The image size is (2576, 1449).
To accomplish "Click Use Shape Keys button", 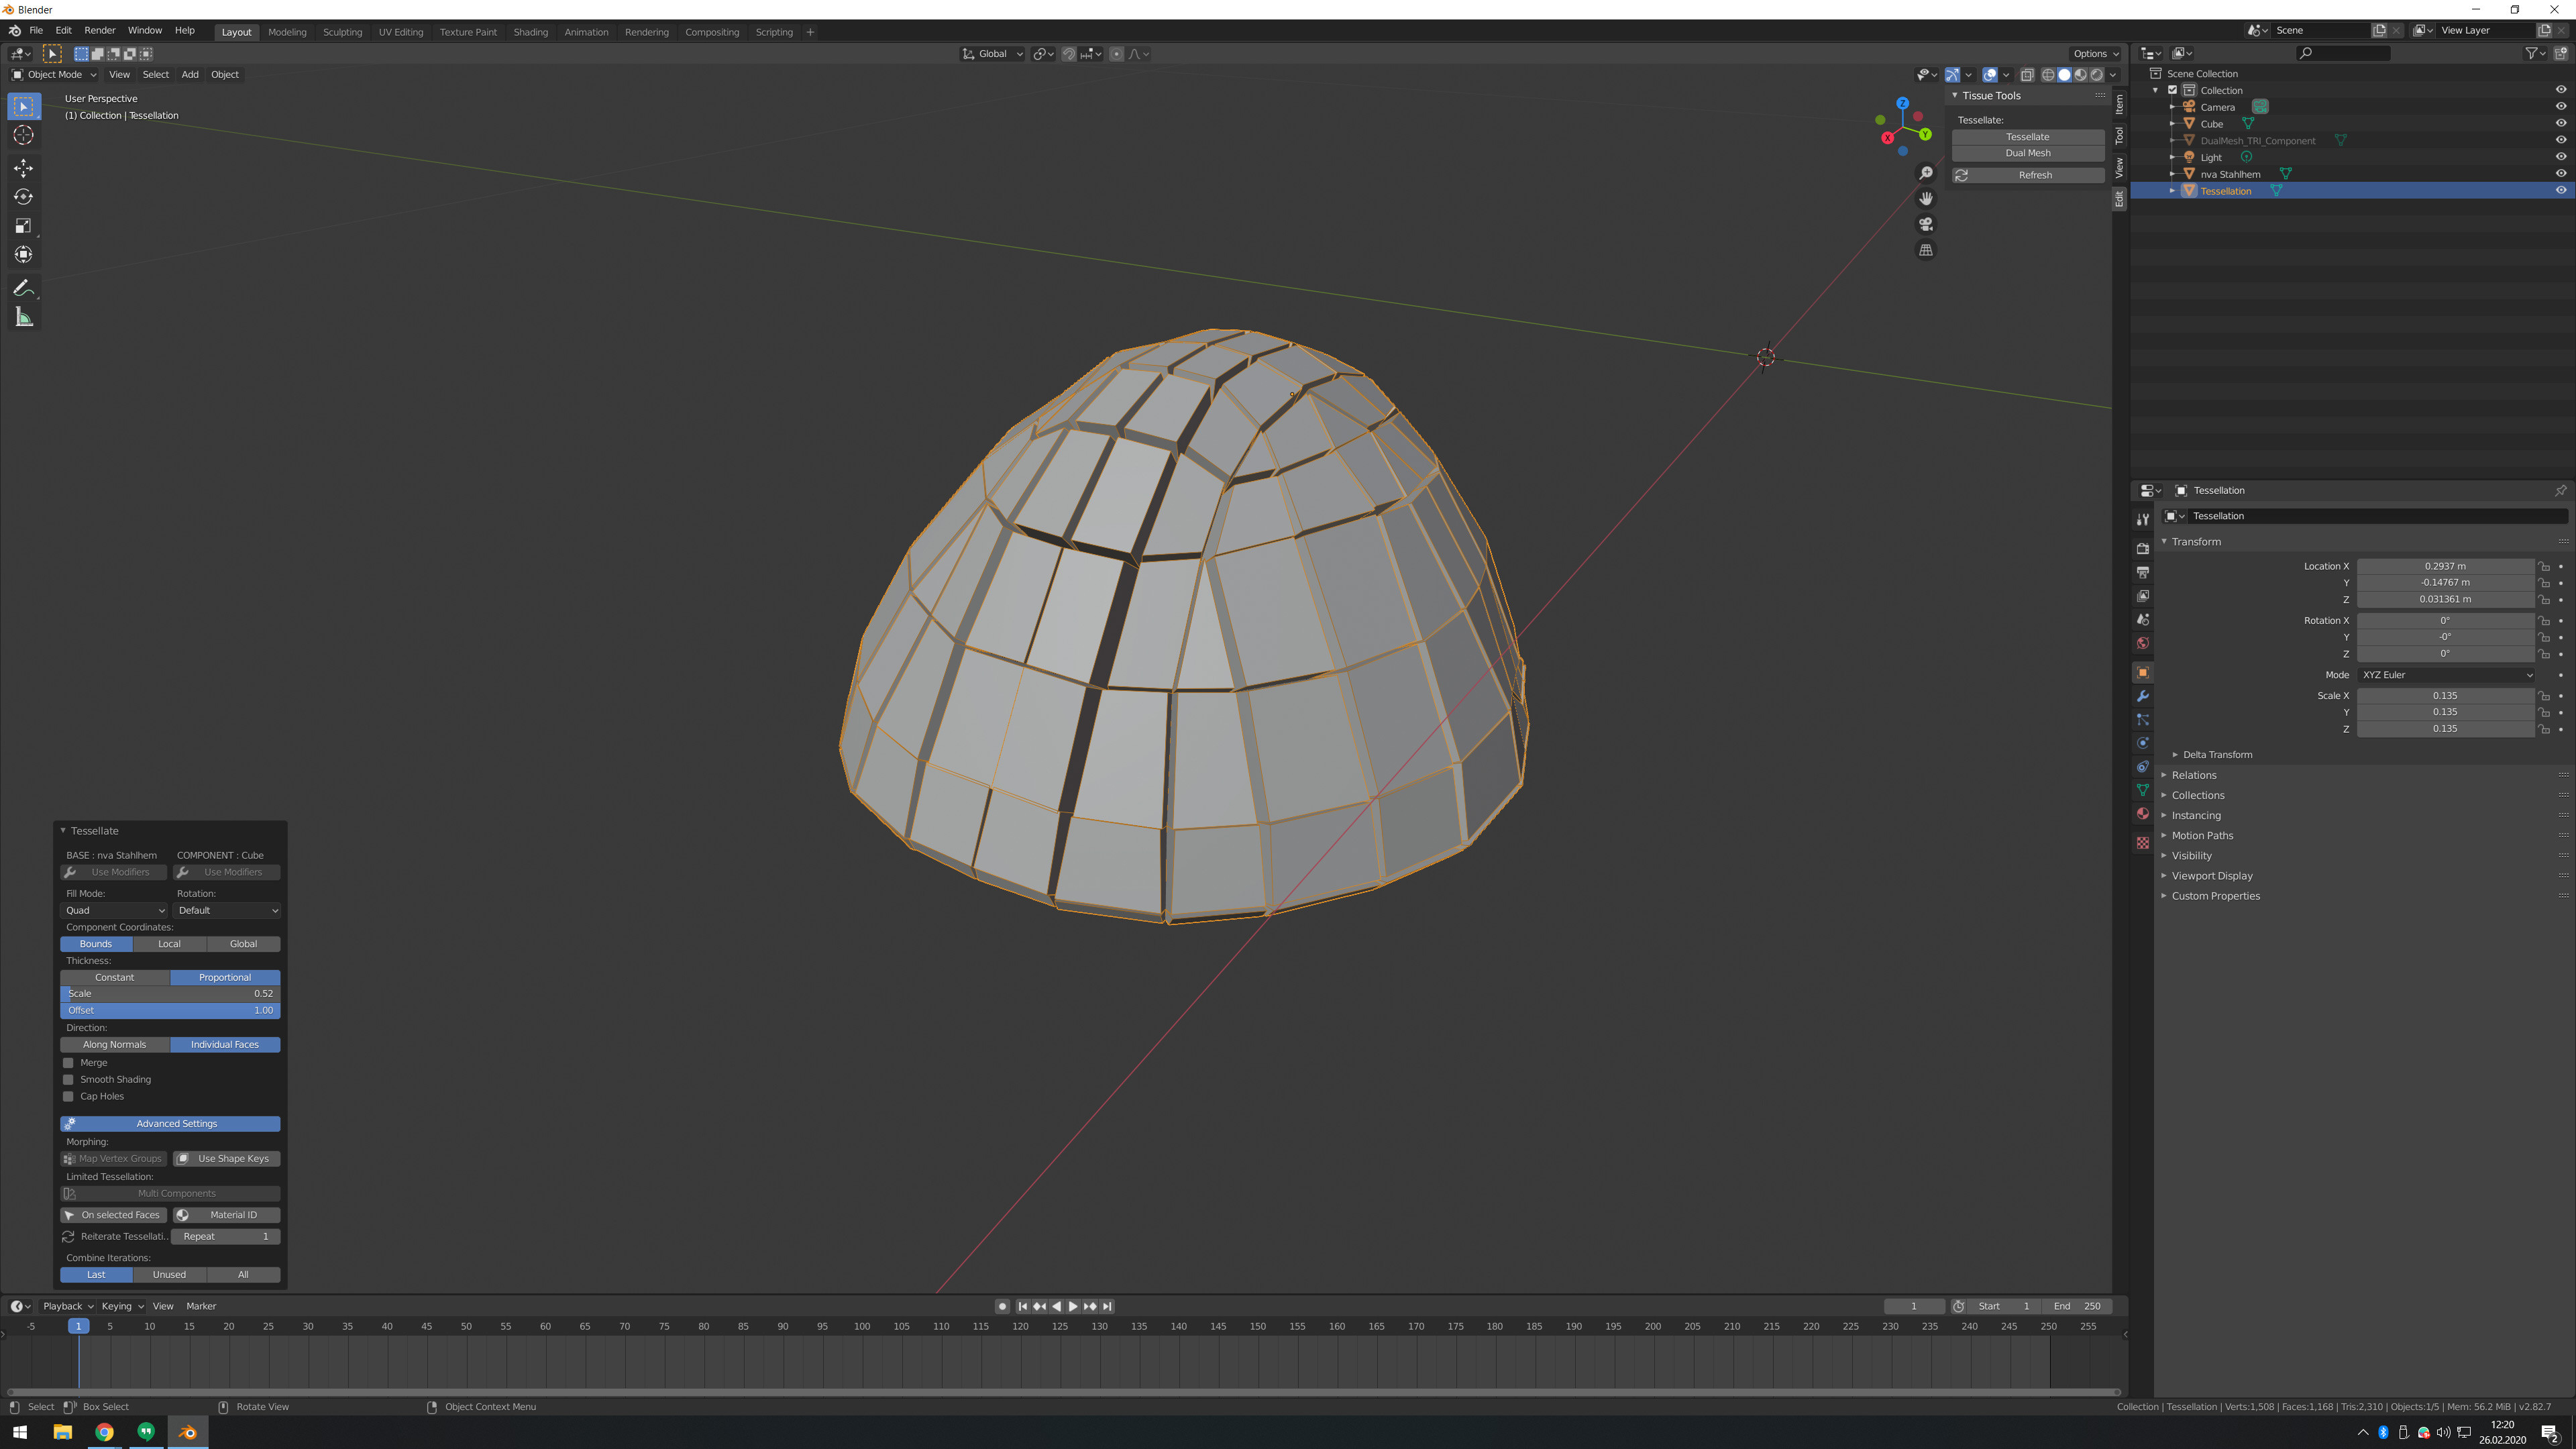I will tap(227, 1159).
